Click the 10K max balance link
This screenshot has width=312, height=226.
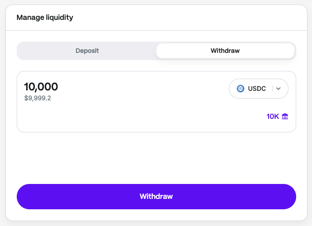point(273,117)
